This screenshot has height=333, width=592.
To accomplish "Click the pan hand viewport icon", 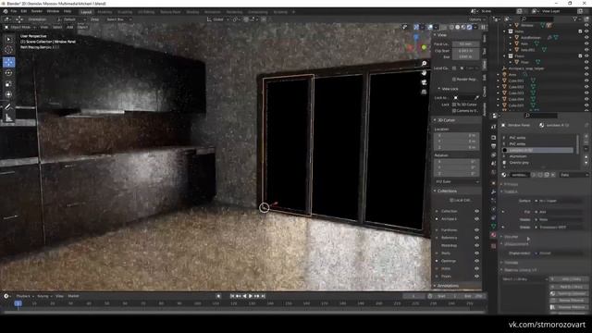I will 424,73.
